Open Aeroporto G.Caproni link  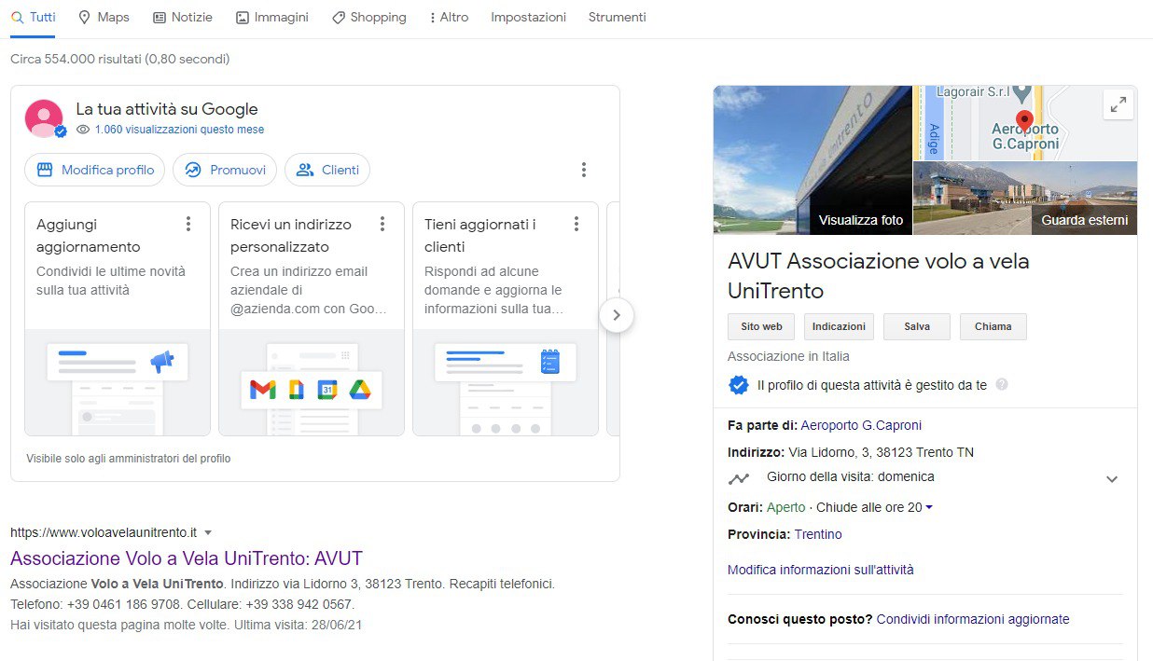coord(861,425)
